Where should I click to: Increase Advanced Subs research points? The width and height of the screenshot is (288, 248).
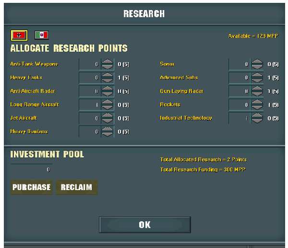(257, 75)
